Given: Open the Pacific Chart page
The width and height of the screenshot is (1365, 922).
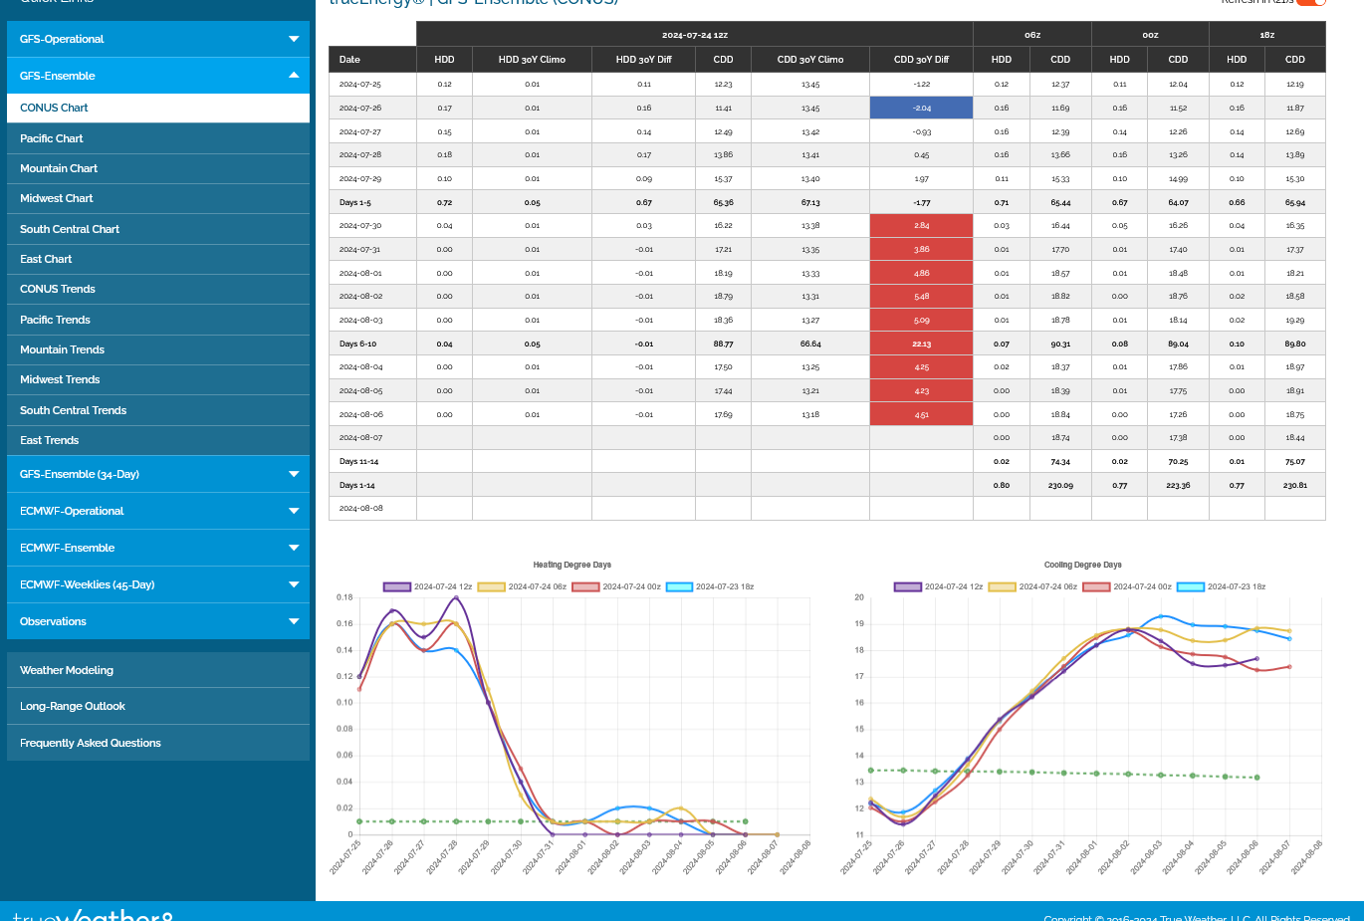Looking at the screenshot, I should pyautogui.click(x=158, y=138).
